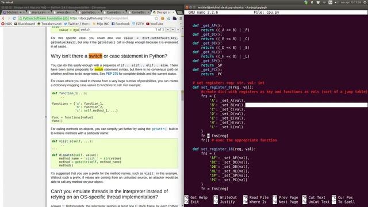Follow the getattr() link
Image resolution: width=368 pixels, height=207 pixels.
[x=160, y=129]
